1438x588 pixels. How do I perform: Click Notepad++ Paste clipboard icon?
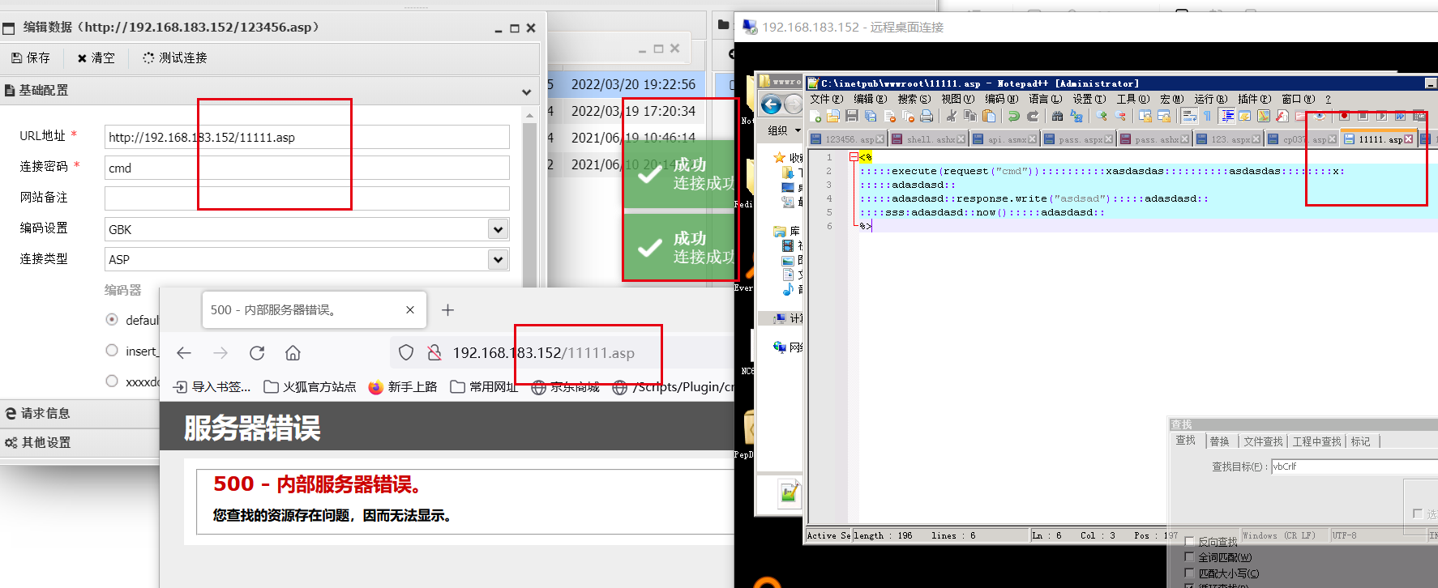(x=989, y=116)
